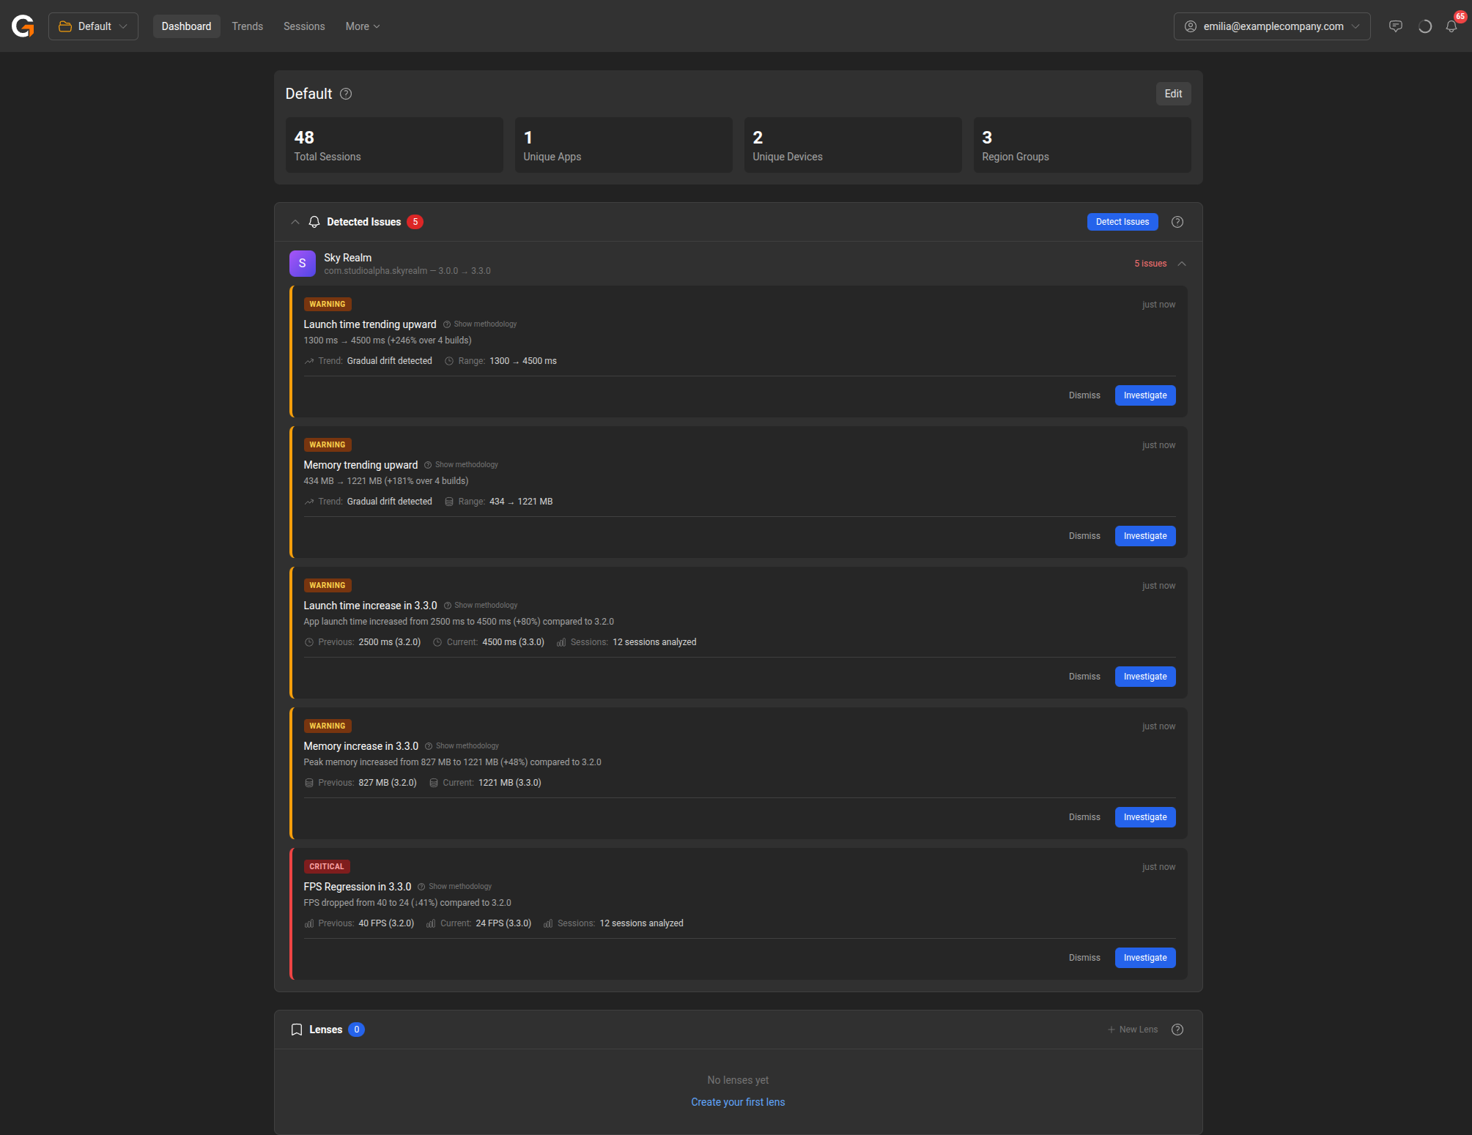Open the More menu in the navigation
Viewport: 1472px width, 1135px height.
pos(362,26)
